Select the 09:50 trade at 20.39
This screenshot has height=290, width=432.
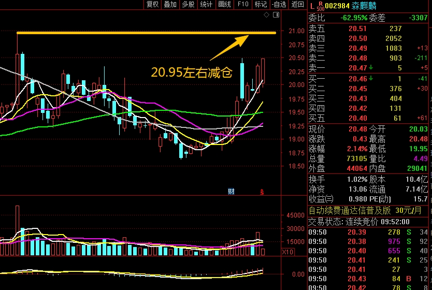pyautogui.click(x=368, y=232)
